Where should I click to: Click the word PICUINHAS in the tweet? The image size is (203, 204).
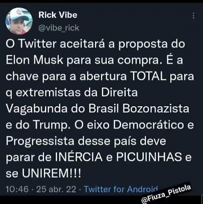coord(149,157)
